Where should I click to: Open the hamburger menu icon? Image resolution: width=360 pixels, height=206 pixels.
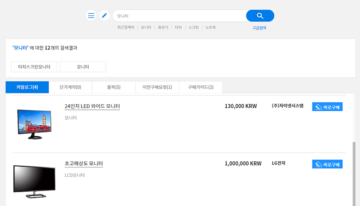91,15
